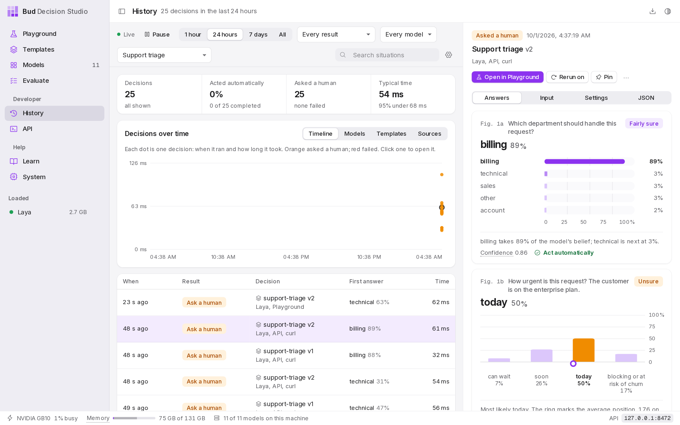Viewport: 680px width, 425px height.
Task: Click the billing 89% belief bar
Action: [x=585, y=161]
